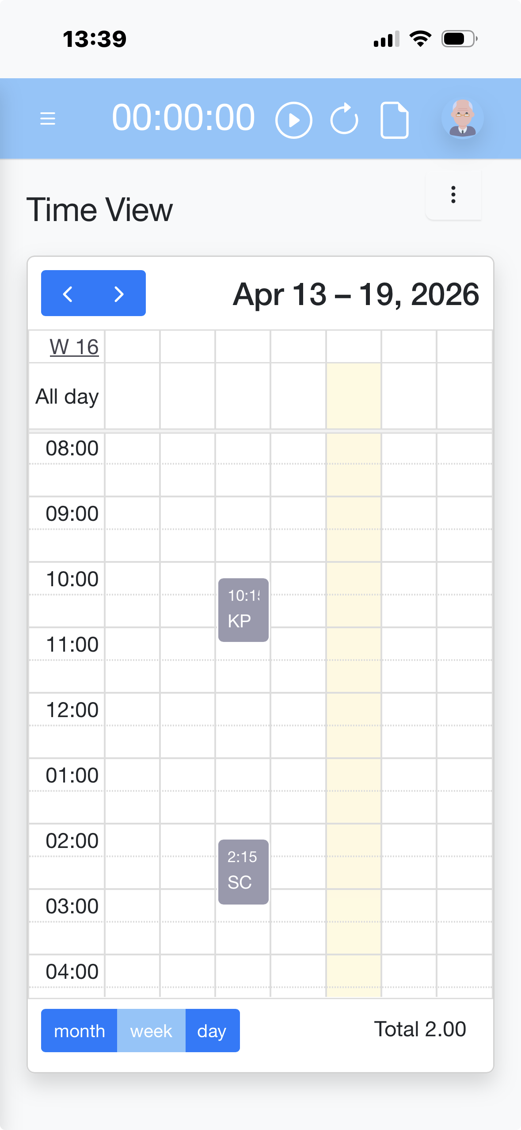Screen dimensions: 521x1130
Task: Go to the previous week
Action: point(68,294)
